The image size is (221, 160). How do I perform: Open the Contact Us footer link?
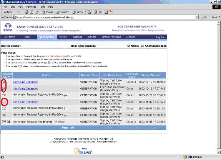pyautogui.click(x=107, y=139)
